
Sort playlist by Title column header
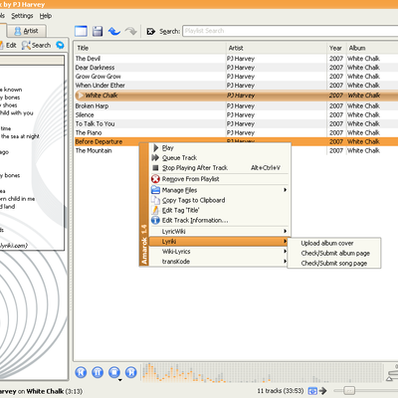click(149, 48)
